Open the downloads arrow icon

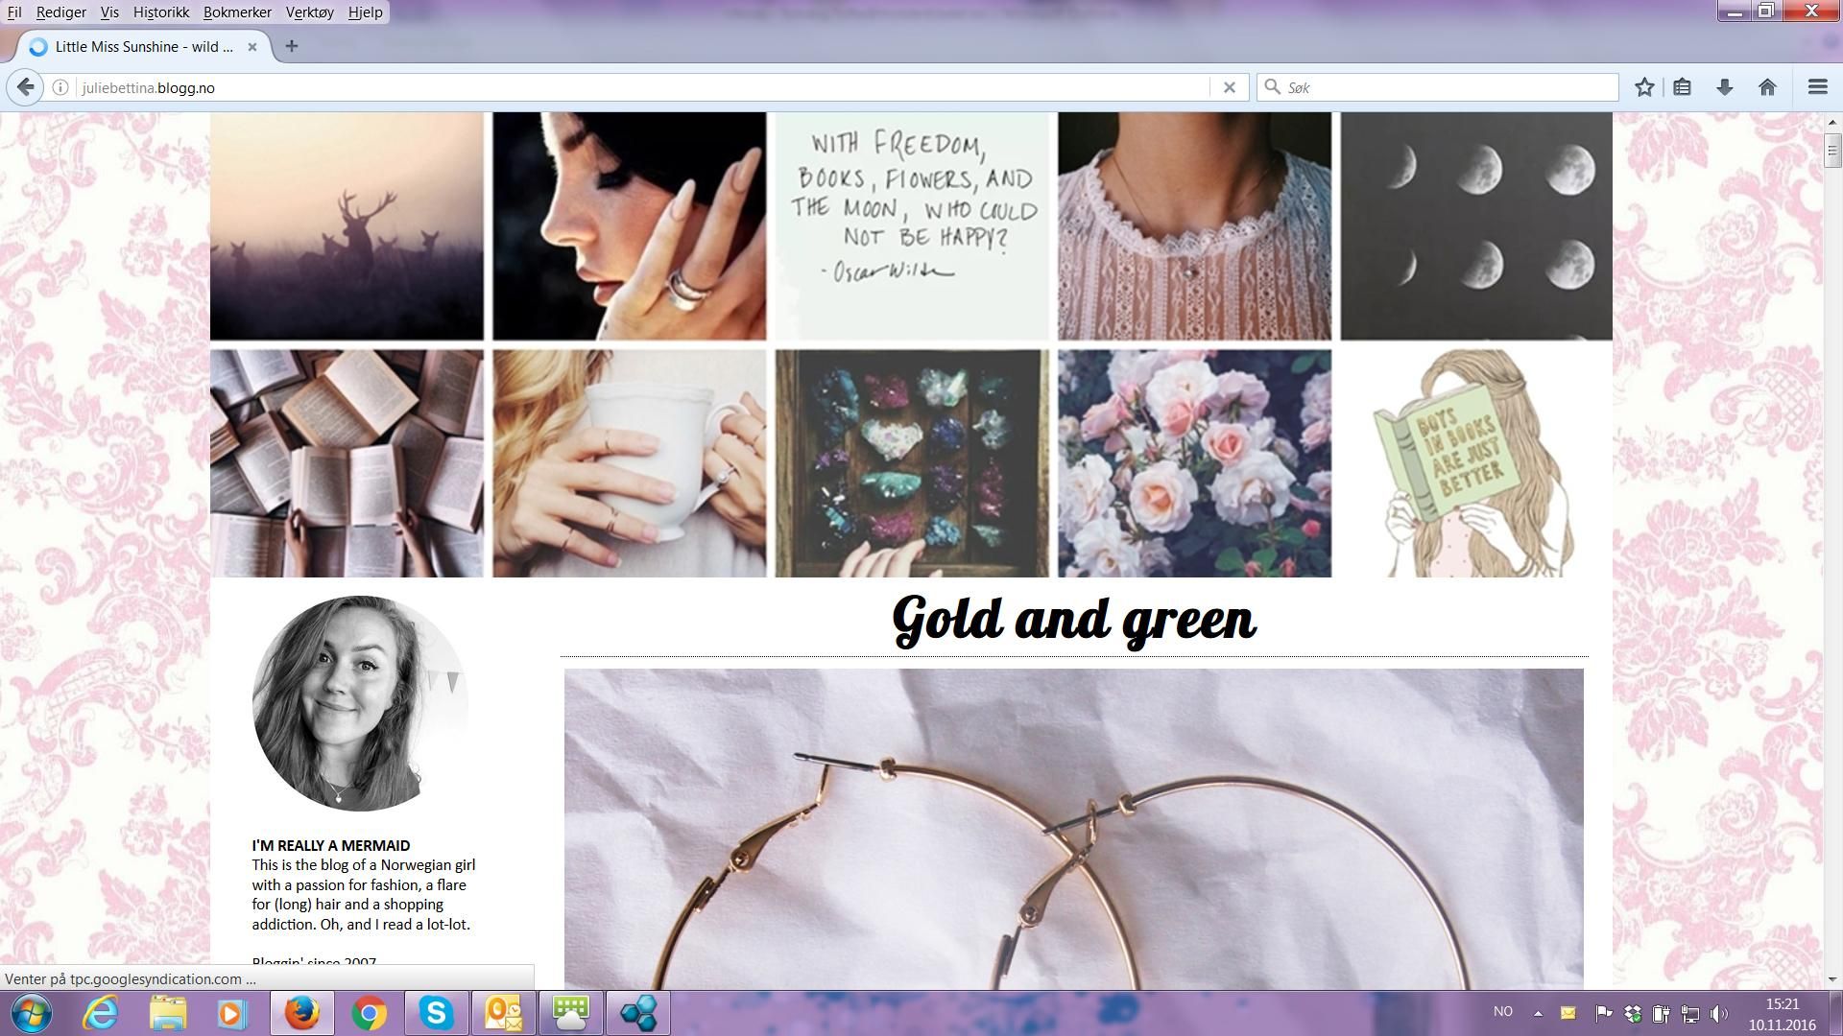pyautogui.click(x=1725, y=87)
